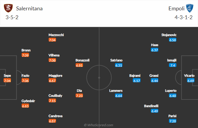Viewport: 198px width, 128px height.
Task: Select player Candreva on the pitch
Action: click(56, 116)
